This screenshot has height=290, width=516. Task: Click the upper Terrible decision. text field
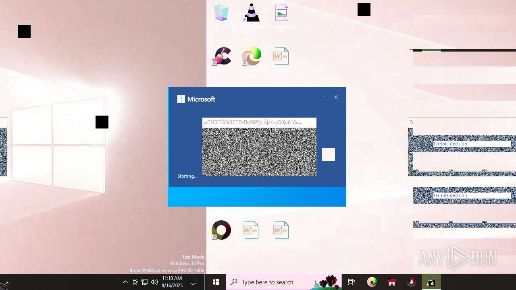tap(472, 144)
